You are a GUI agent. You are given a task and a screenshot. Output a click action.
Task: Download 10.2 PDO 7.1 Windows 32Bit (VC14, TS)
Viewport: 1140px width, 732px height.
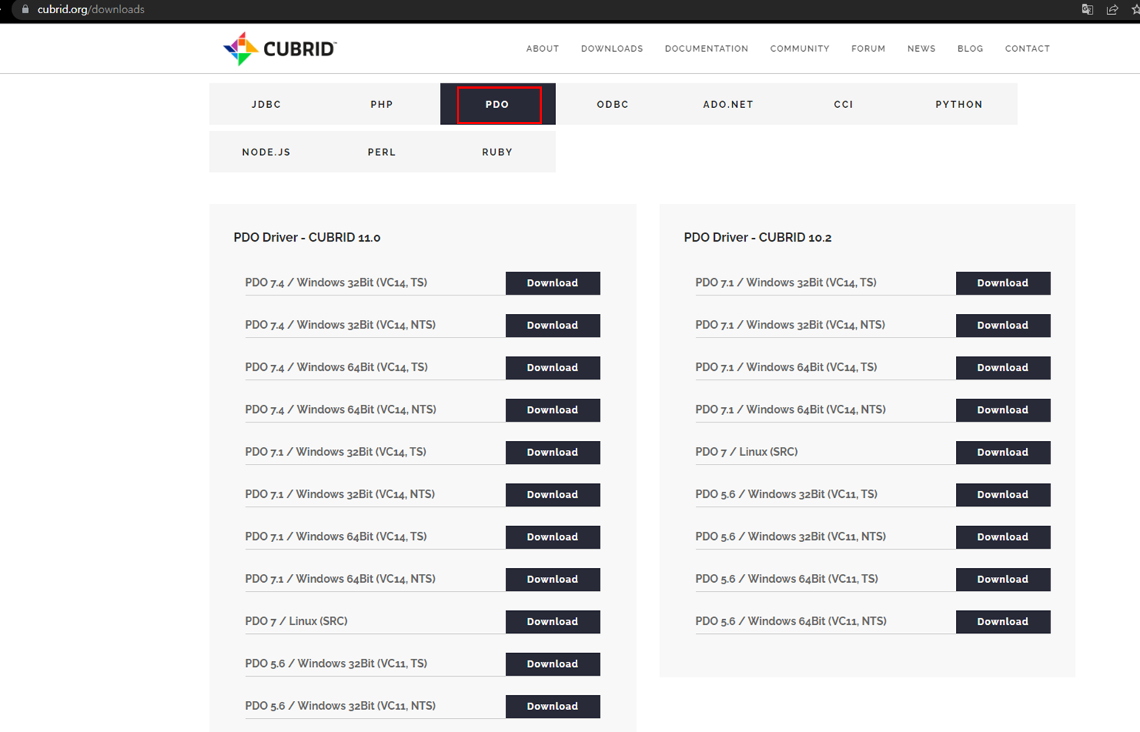pyautogui.click(x=1003, y=283)
